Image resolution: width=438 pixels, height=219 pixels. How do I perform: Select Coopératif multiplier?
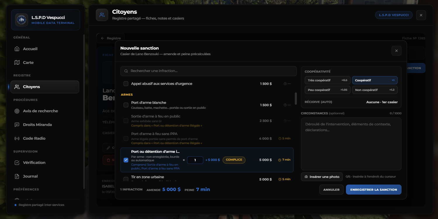[375, 80]
